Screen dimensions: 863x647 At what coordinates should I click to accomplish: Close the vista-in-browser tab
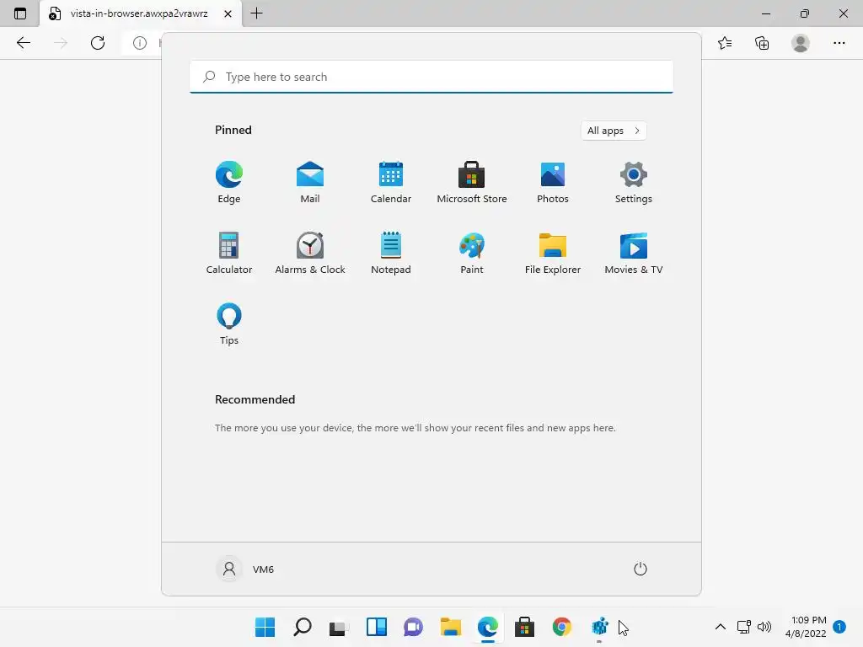(x=228, y=13)
